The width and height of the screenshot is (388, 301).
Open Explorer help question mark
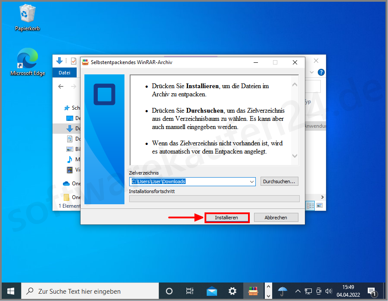[x=321, y=72]
